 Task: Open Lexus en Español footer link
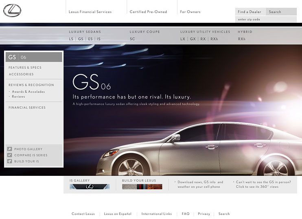pos(118,214)
